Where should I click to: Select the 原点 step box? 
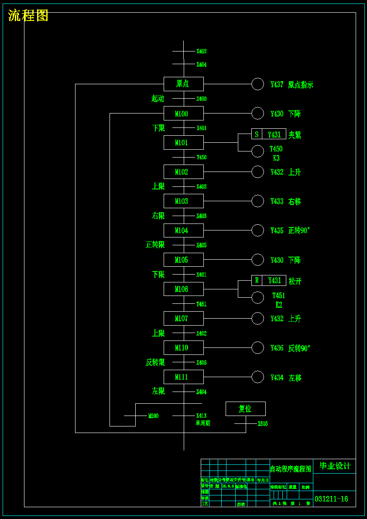[x=184, y=84]
